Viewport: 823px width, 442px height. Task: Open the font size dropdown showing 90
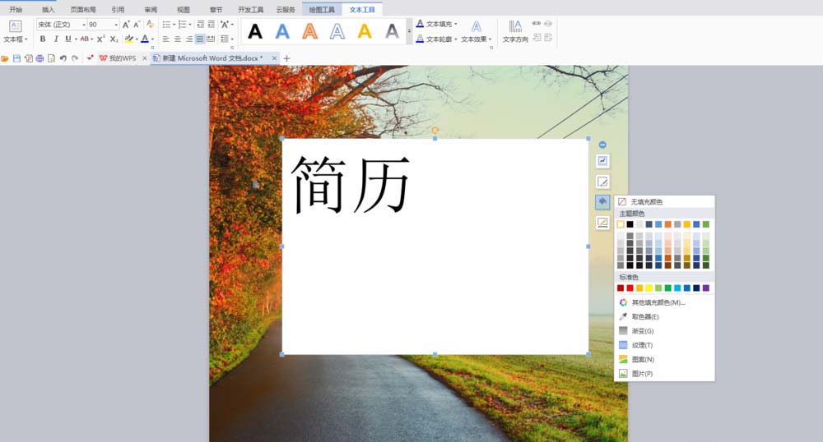116,25
